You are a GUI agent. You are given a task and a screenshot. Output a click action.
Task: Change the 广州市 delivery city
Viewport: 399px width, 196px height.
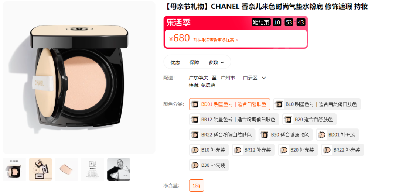pos(228,78)
